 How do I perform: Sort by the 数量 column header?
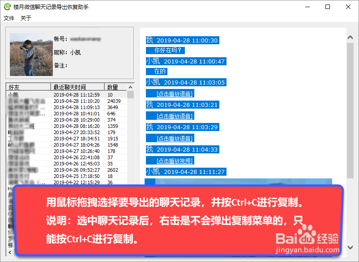coord(115,87)
